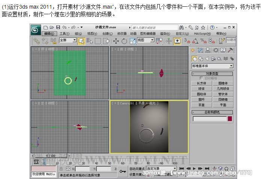Activate the Select and Rotate tool

[124, 41]
